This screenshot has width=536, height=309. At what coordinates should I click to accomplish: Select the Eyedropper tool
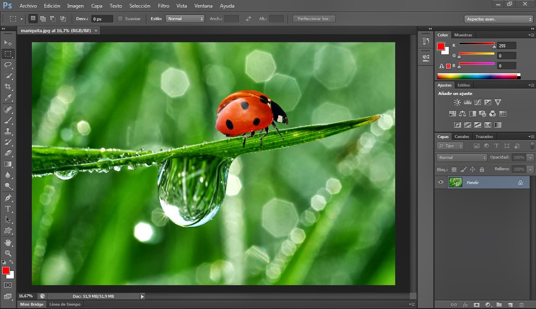(8, 98)
